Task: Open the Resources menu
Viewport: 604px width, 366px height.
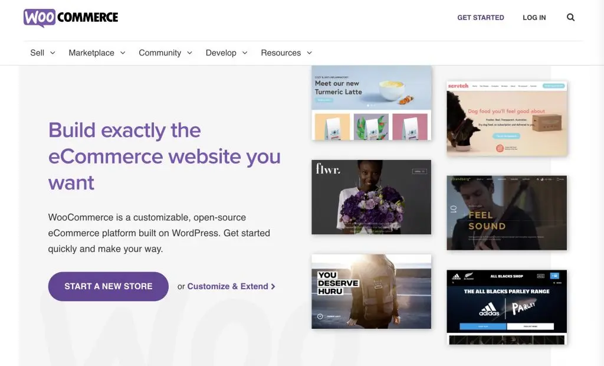Action: (x=286, y=53)
